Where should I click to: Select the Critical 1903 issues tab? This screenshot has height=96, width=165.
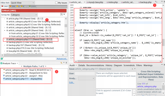click(5, 6)
